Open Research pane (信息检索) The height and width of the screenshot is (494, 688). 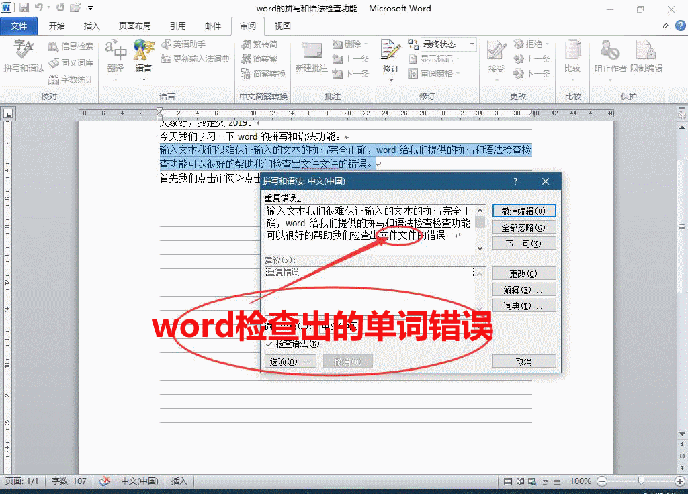(71, 46)
